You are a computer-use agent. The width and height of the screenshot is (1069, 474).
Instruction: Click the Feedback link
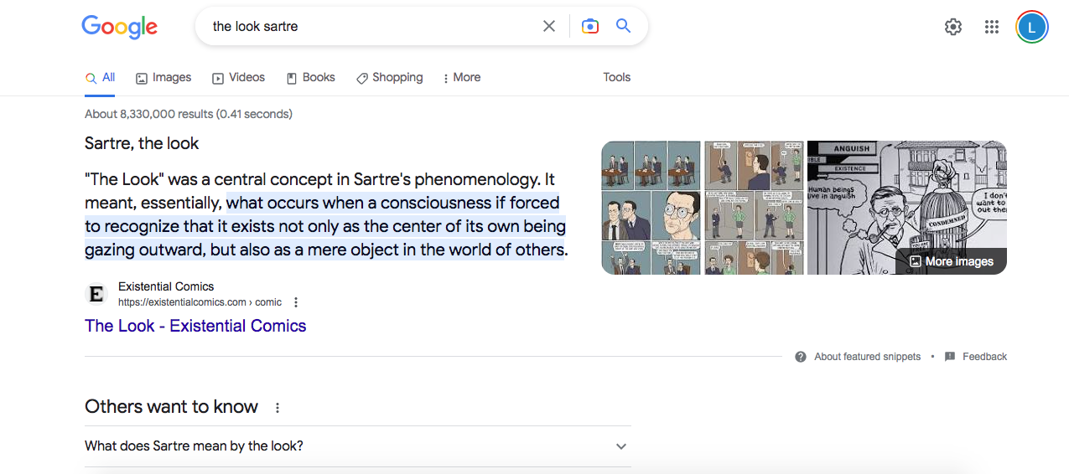tap(976, 357)
